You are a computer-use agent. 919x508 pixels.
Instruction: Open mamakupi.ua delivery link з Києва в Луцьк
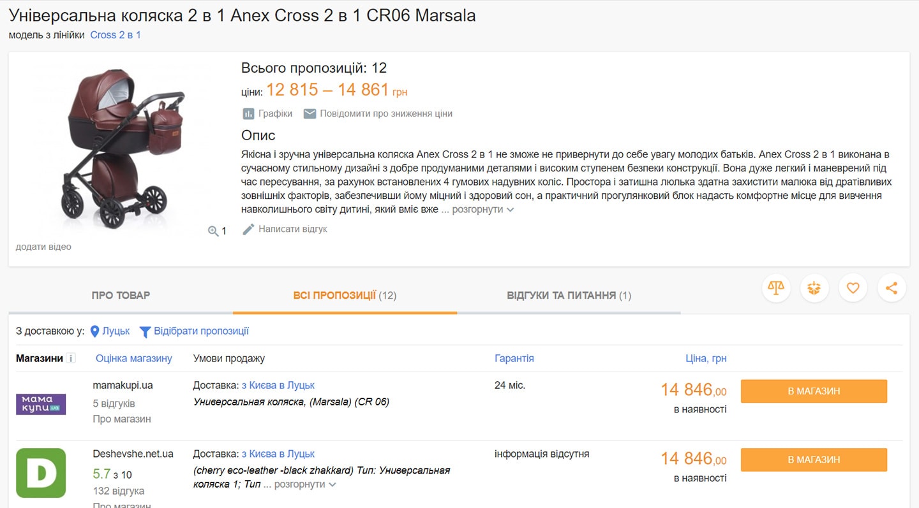click(278, 386)
